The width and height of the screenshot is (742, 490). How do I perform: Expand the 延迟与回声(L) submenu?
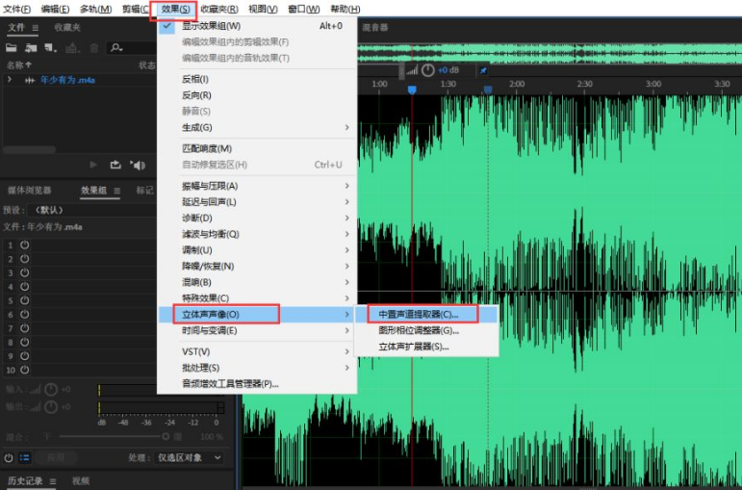pyautogui.click(x=257, y=202)
